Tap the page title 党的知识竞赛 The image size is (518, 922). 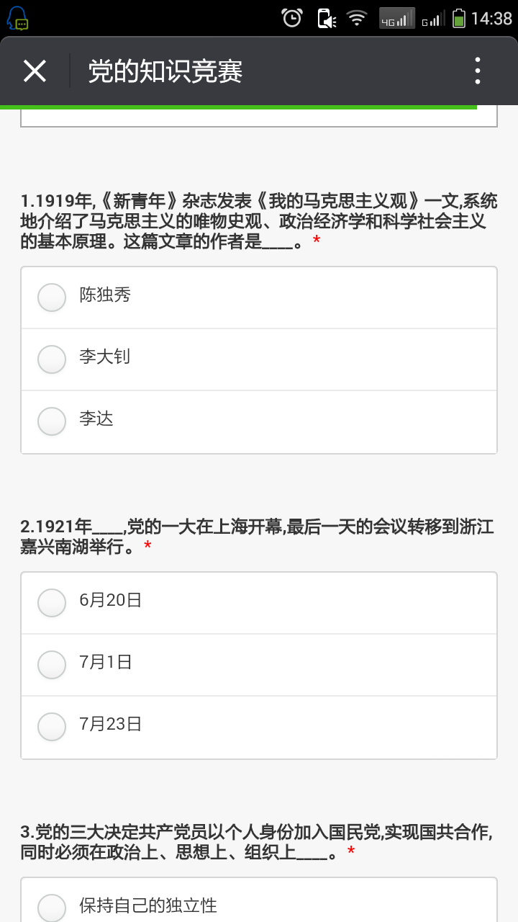click(x=165, y=71)
